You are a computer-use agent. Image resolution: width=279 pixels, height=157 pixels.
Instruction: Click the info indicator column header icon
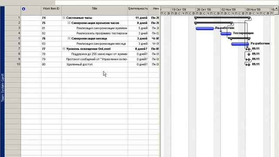pos(24,9)
